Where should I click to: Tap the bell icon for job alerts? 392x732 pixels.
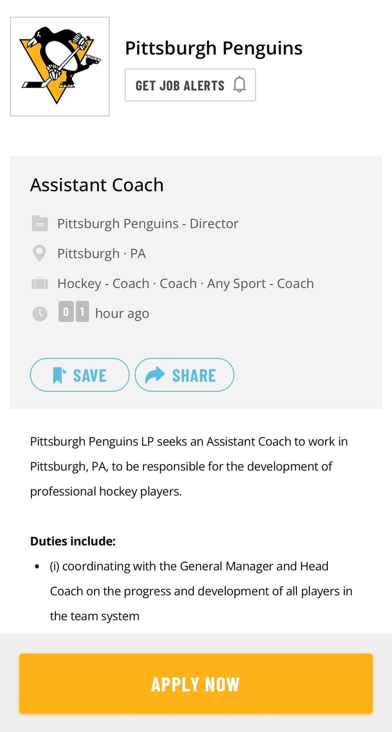point(240,85)
